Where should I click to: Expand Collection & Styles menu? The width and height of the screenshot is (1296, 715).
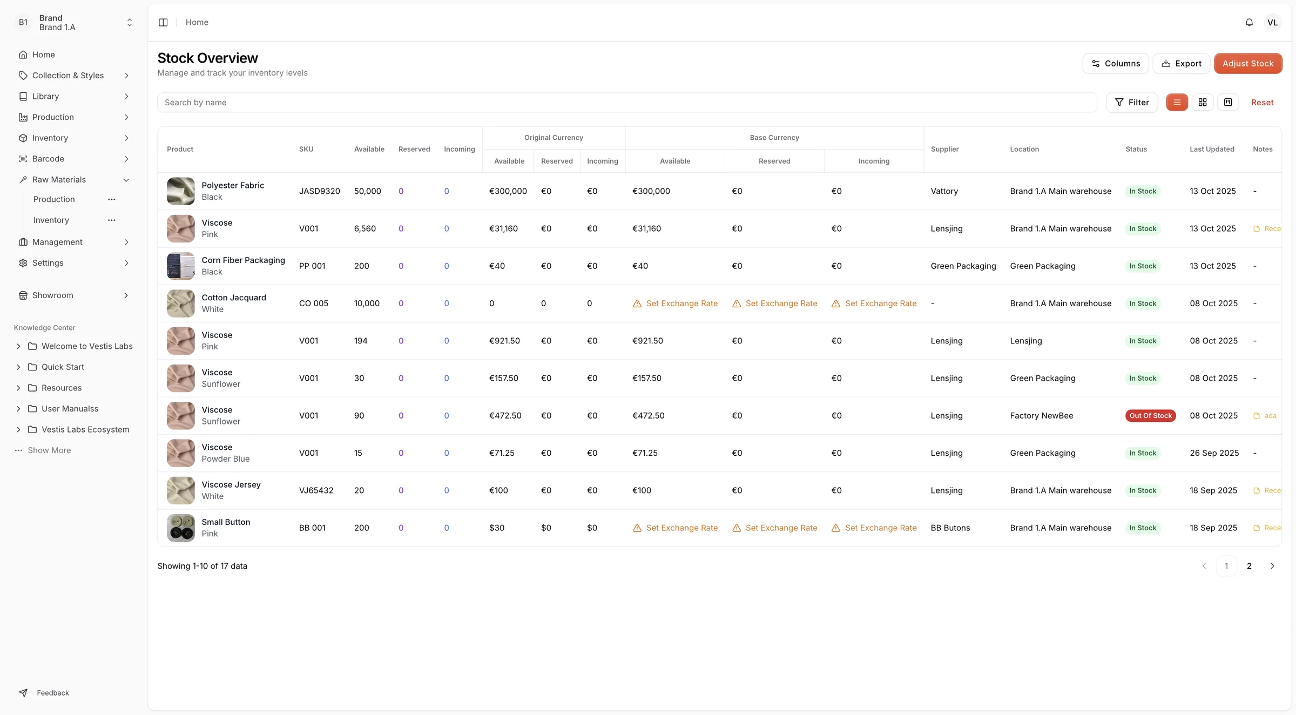tap(75, 76)
